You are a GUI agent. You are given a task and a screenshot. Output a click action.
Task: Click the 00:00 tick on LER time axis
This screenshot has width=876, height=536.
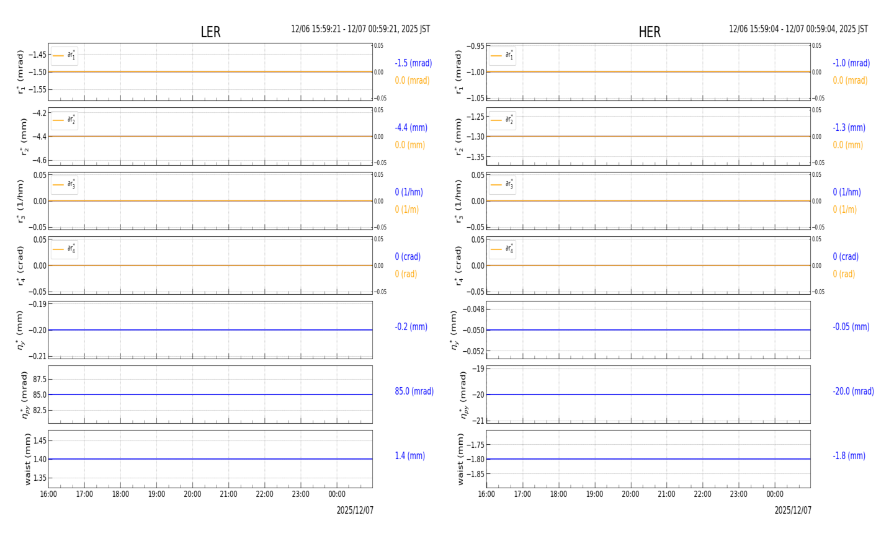coord(337,494)
